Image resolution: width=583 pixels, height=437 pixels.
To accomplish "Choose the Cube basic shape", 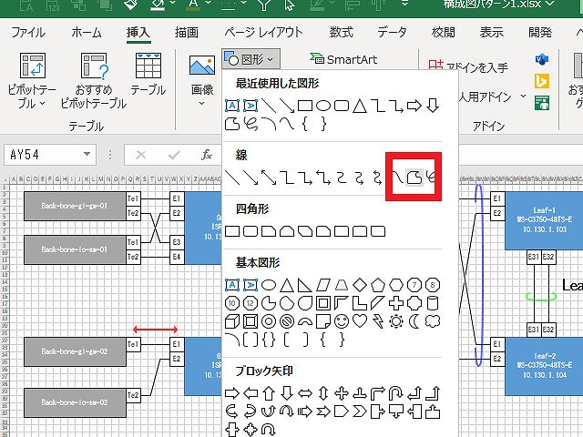I will click(232, 320).
